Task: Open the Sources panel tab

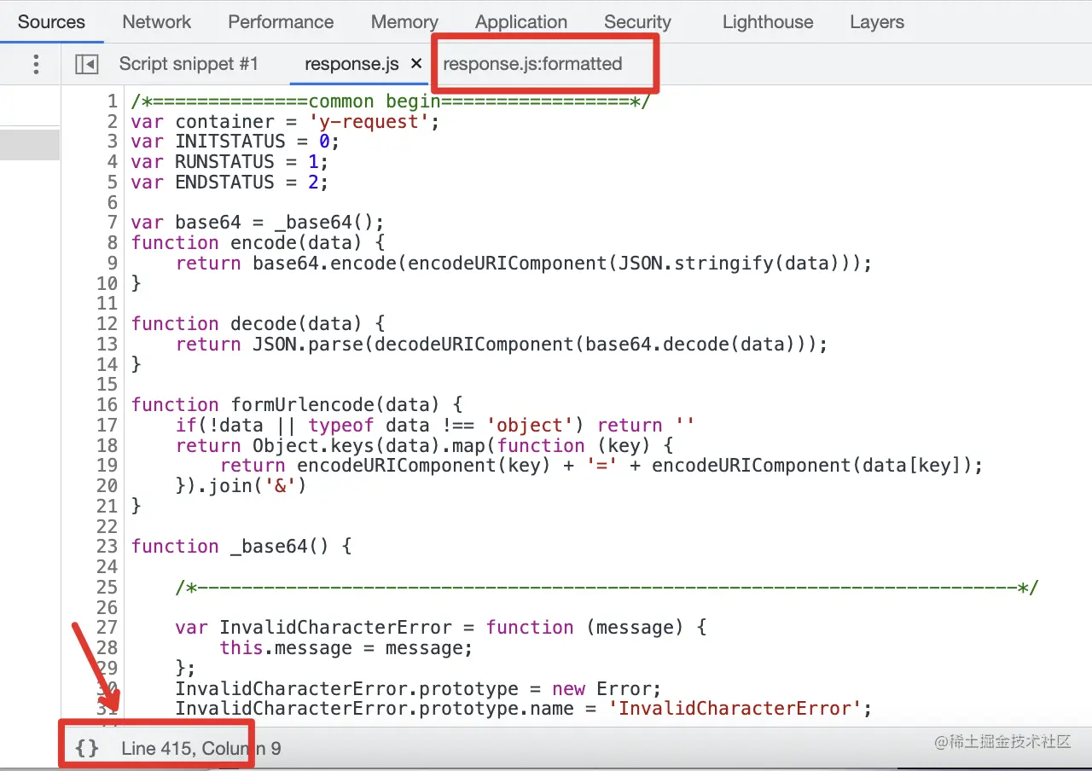Action: (51, 22)
